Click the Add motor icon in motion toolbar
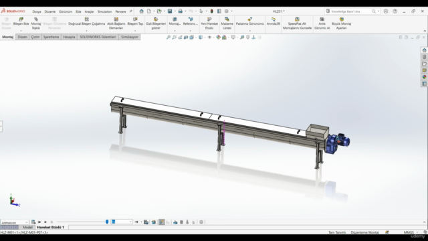This screenshot has width=428, height=241. pos(175,222)
